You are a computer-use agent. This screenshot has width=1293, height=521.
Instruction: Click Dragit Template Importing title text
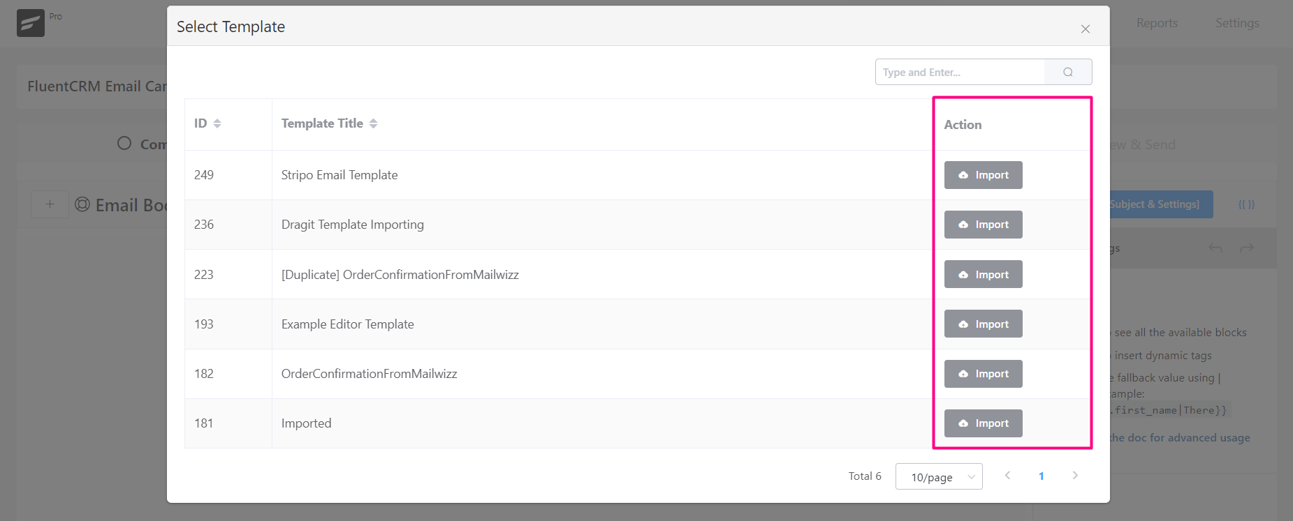tap(353, 225)
